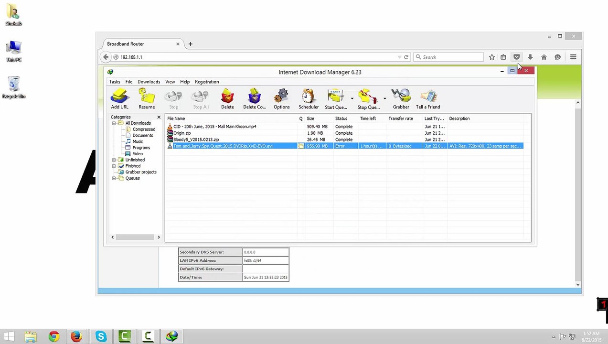The image size is (608, 344).
Task: Open the Tasks menu
Action: click(115, 82)
